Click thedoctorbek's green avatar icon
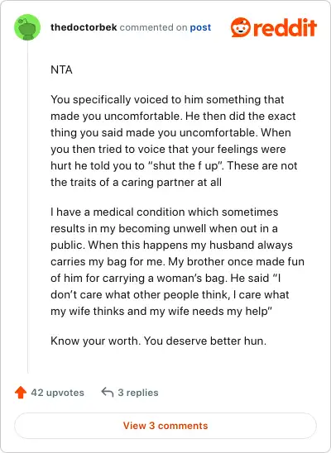 click(x=27, y=27)
